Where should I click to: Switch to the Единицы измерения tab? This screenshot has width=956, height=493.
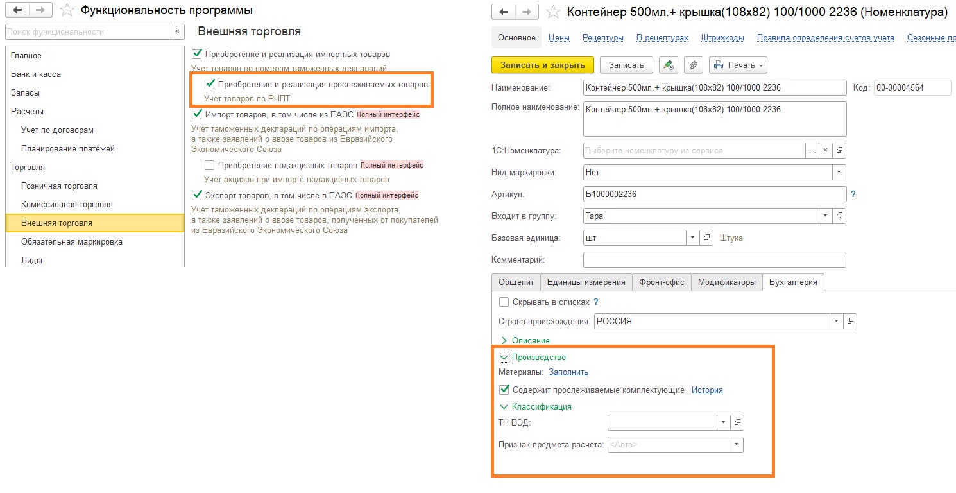tap(586, 282)
